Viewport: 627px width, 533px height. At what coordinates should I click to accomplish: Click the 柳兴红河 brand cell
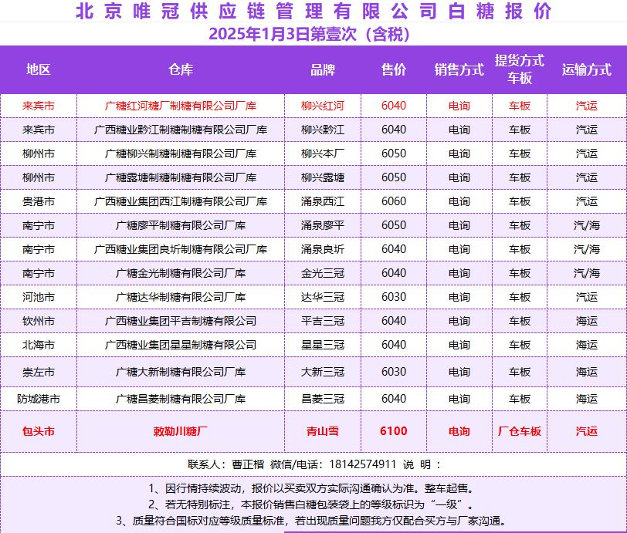pos(323,106)
